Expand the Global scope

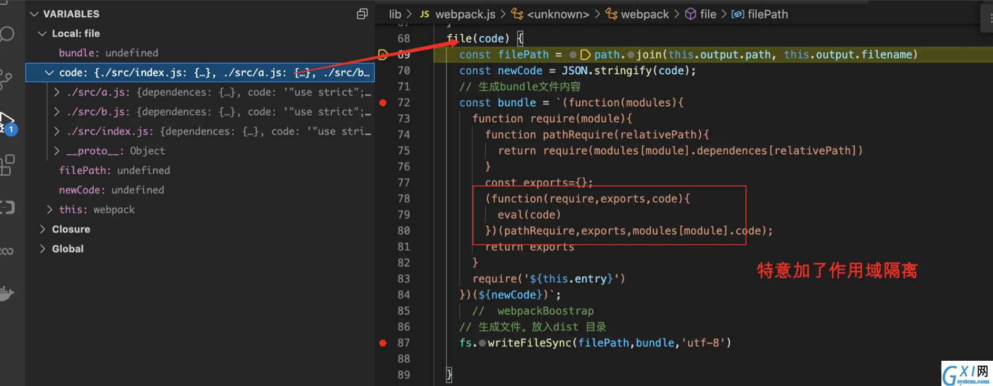coord(42,249)
